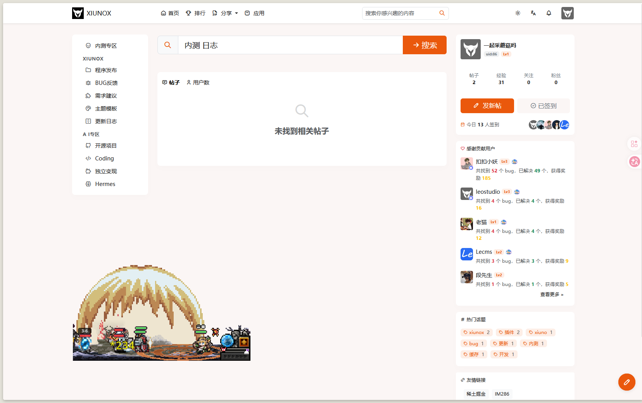Click the 粉丝 0 stat
The height and width of the screenshot is (403, 642).
point(556,79)
